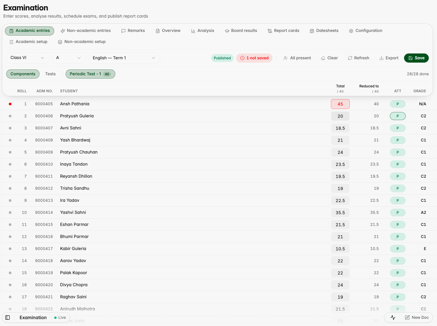
Task: Select the Tests view toggle
Action: pos(50,74)
